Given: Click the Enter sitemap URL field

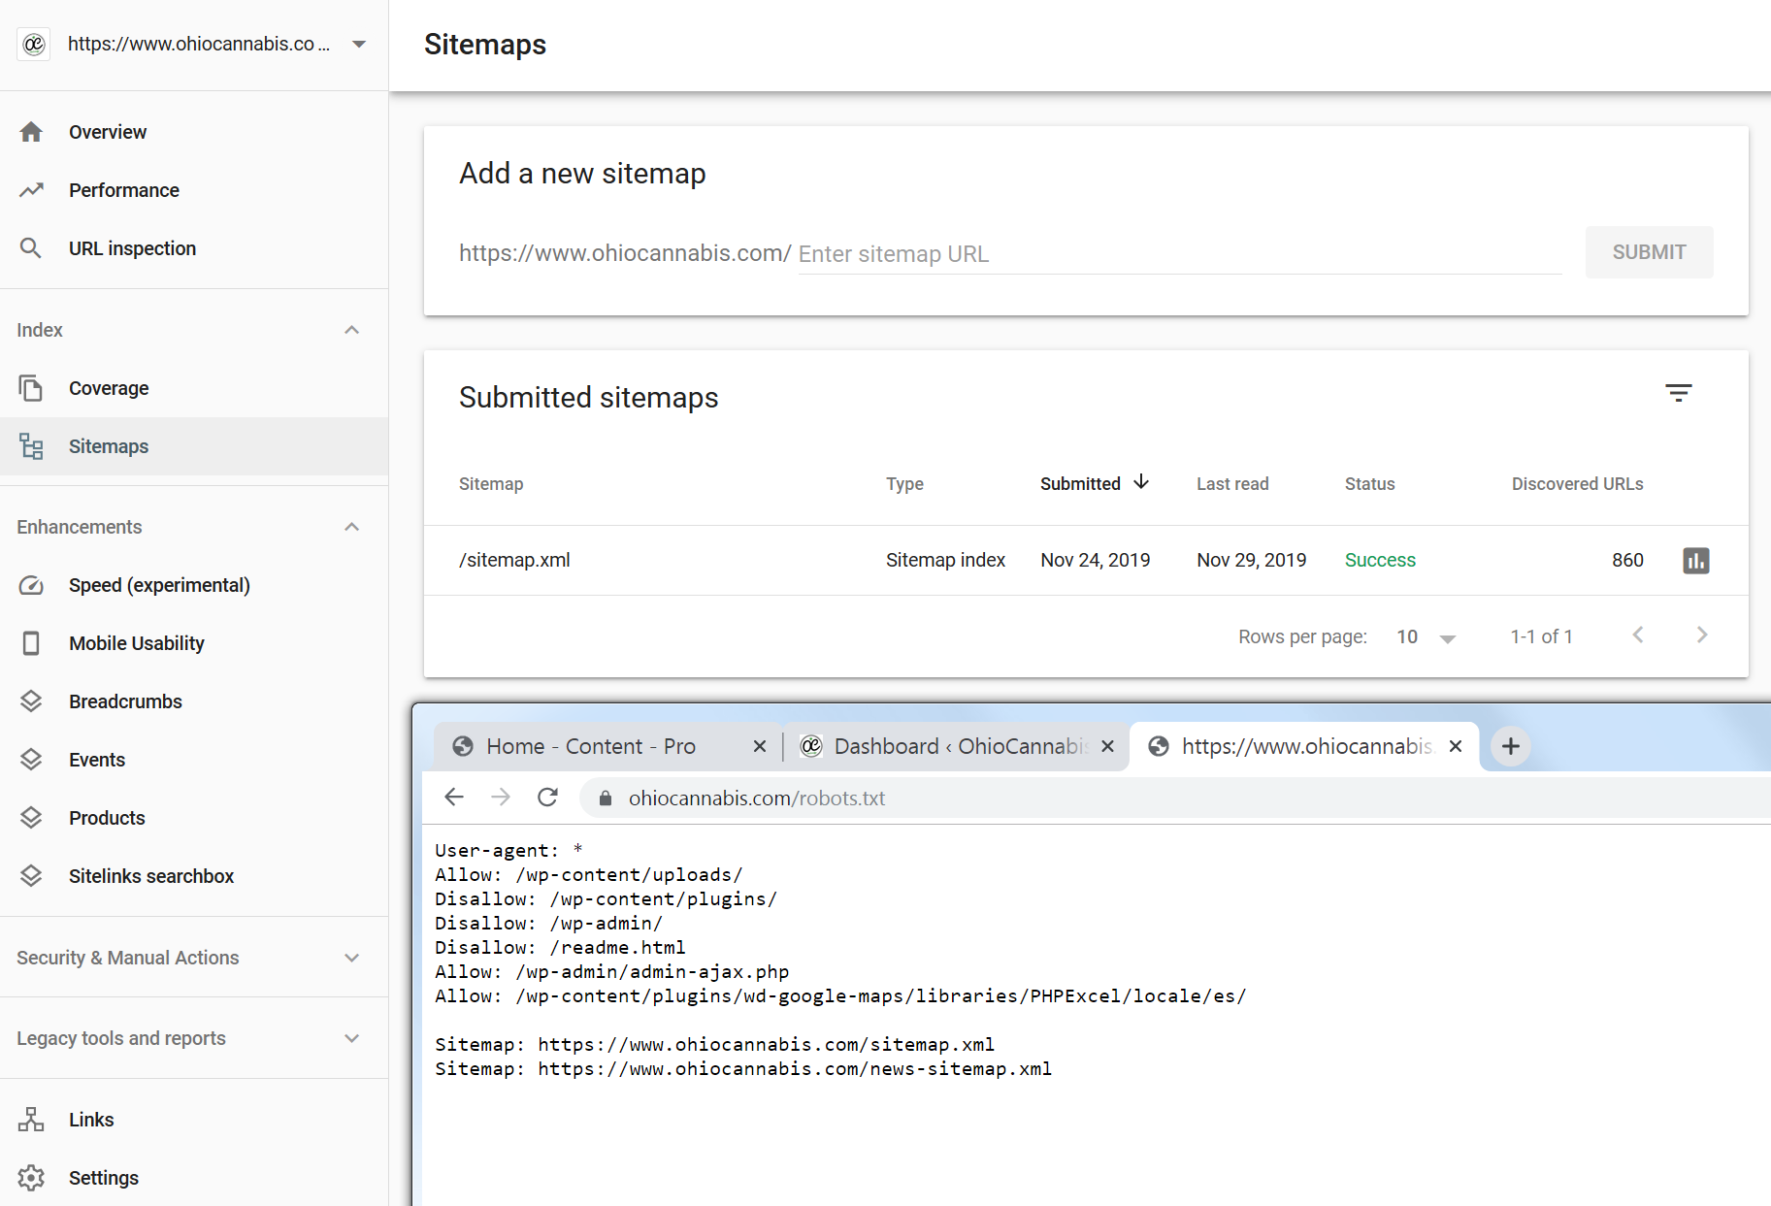Looking at the screenshot, I should 1180,254.
